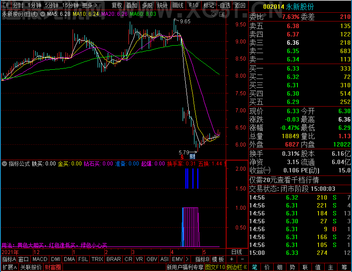The image size is (352, 272).
Task: Switch indicator to EMV
Action: click(x=177, y=259)
